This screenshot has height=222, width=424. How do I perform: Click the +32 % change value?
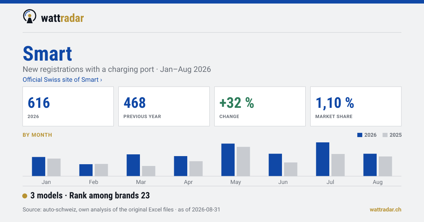pyautogui.click(x=237, y=103)
